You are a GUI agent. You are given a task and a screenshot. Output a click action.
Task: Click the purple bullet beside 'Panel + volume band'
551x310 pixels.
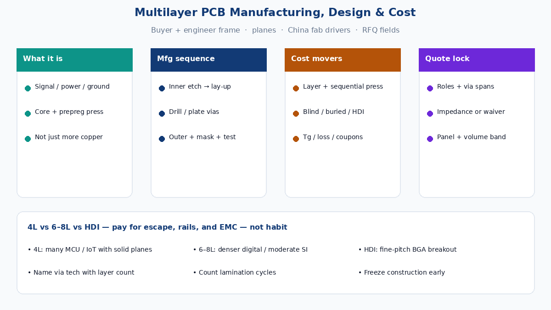430,139
